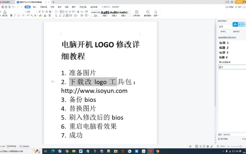The height and width of the screenshot is (154, 246).
Task: Click the superscript X² icon
Action: click(x=28, y=15)
